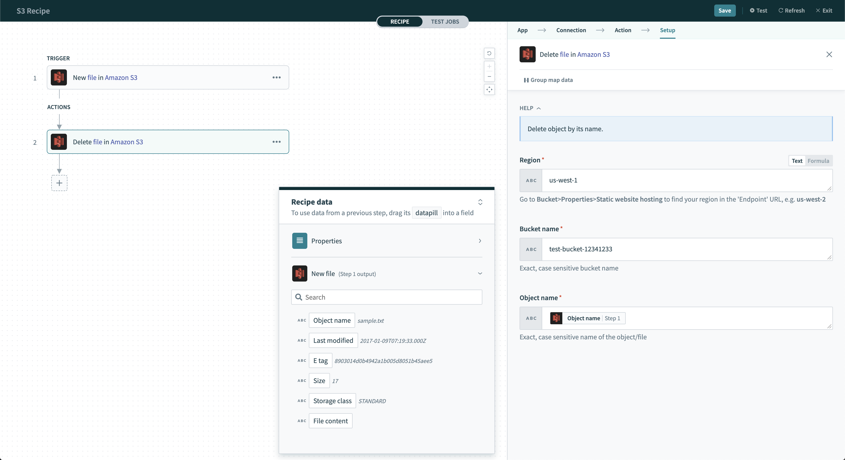Click the fit-to-screen canvas icon

point(489,89)
